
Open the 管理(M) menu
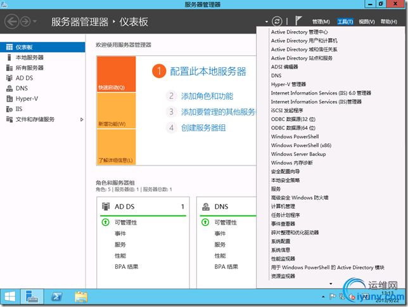tap(321, 22)
